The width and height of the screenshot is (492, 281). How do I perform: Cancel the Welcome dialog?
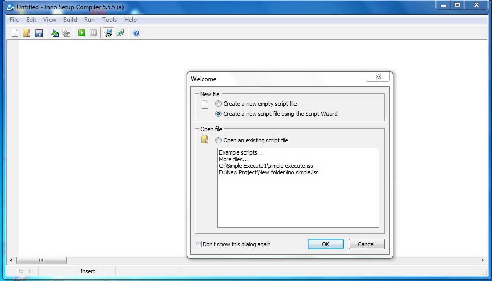pyautogui.click(x=366, y=244)
